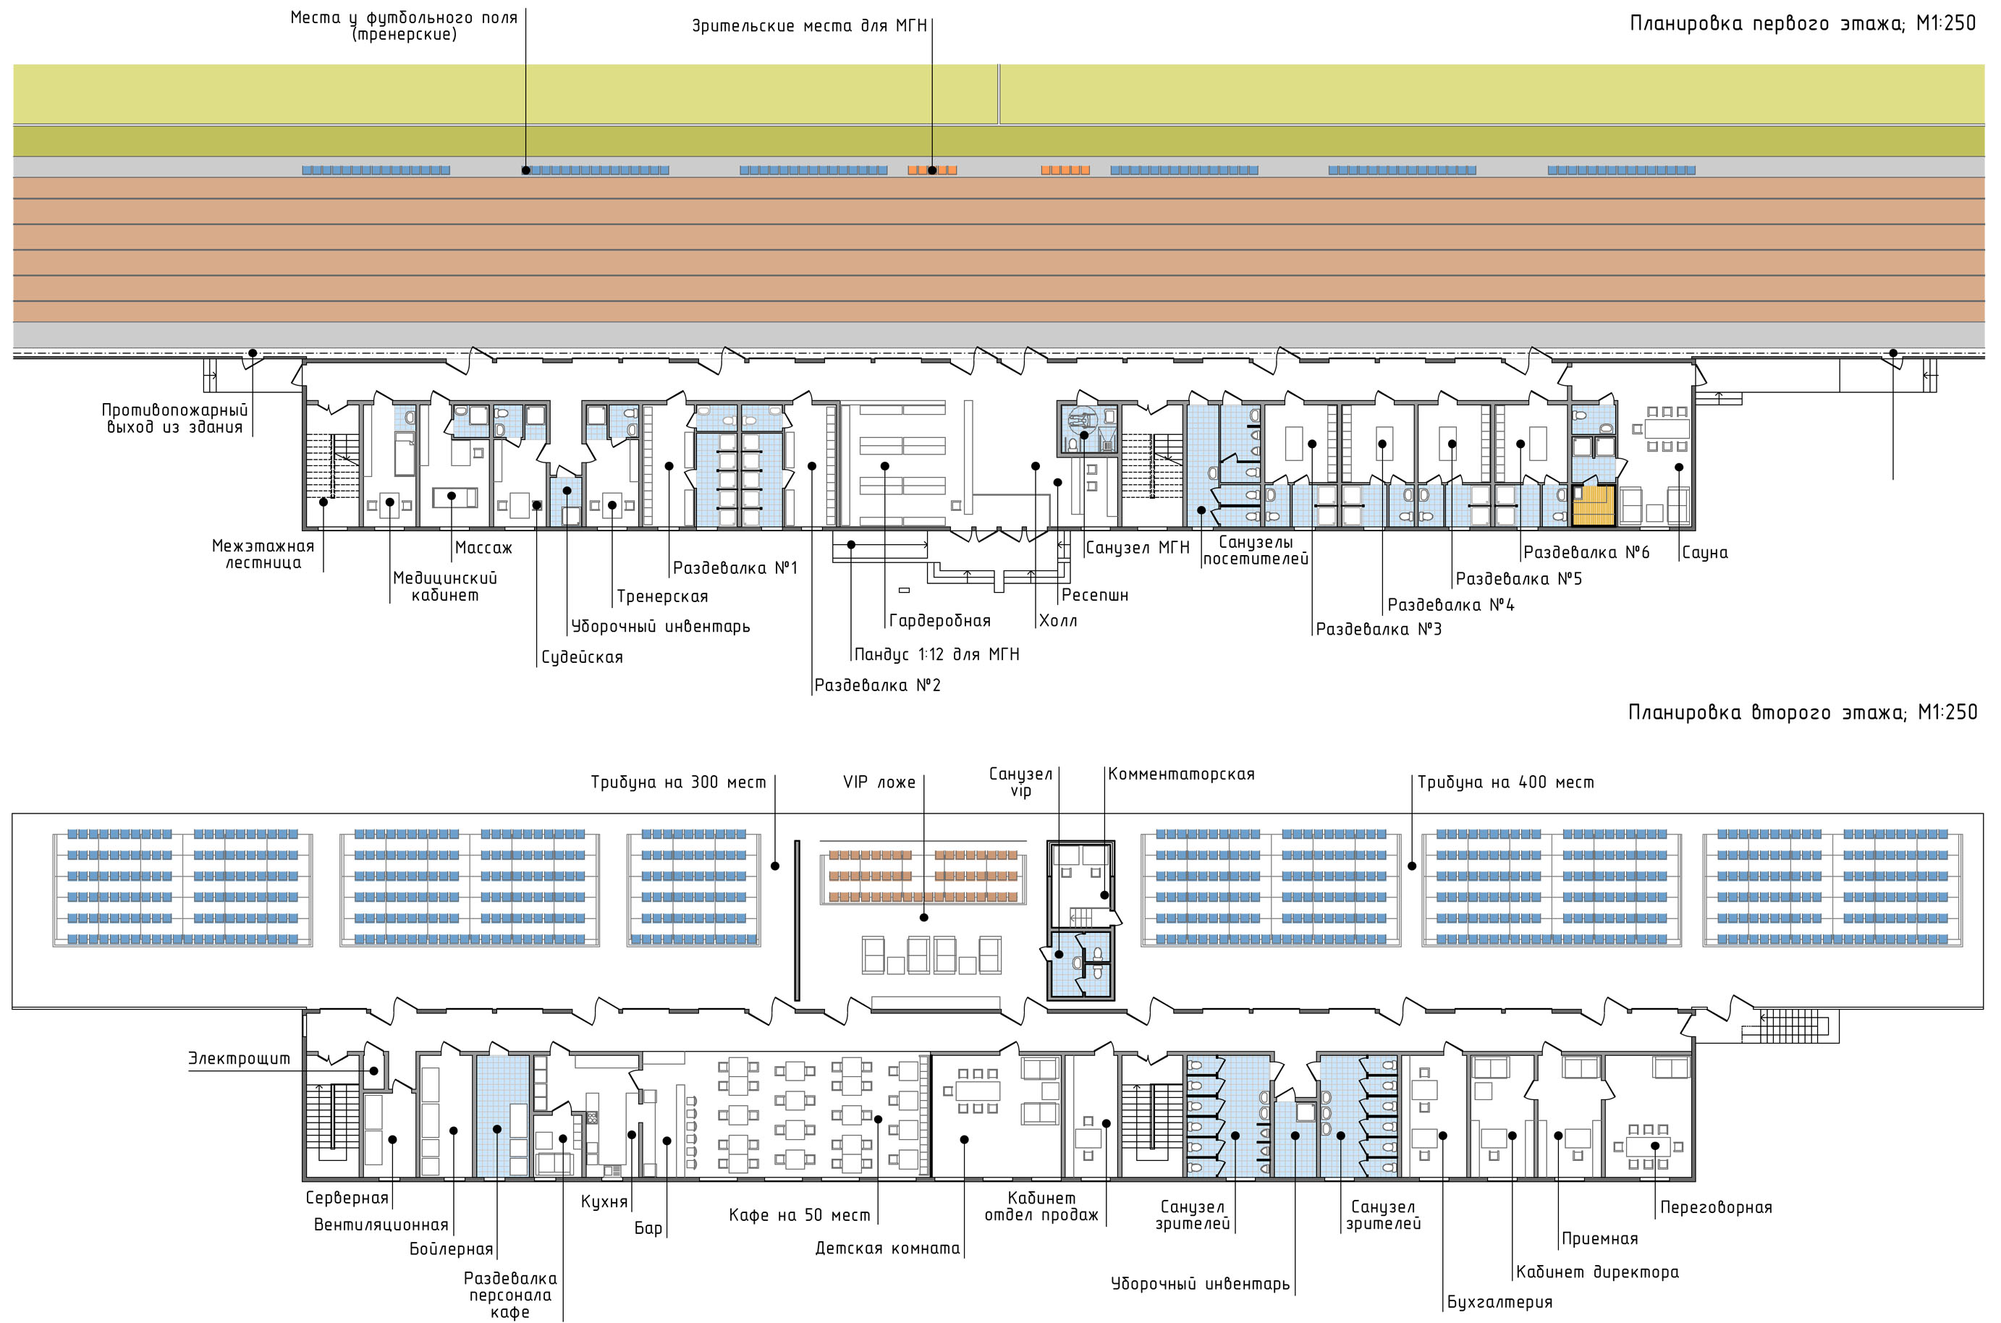
Task: Click the 'Кабинет отдел продаж' label
Action: (1042, 1206)
